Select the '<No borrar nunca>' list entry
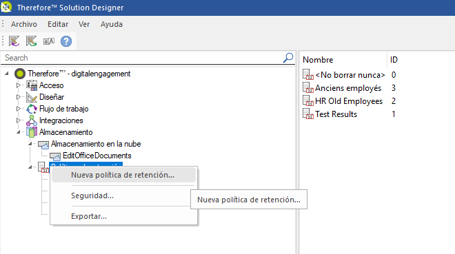The width and height of the screenshot is (455, 254). 350,75
